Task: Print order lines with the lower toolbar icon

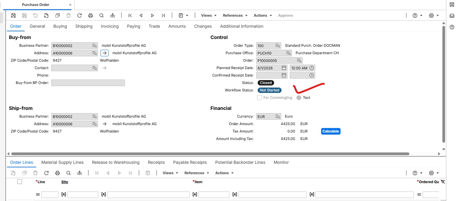Action: [57, 173]
